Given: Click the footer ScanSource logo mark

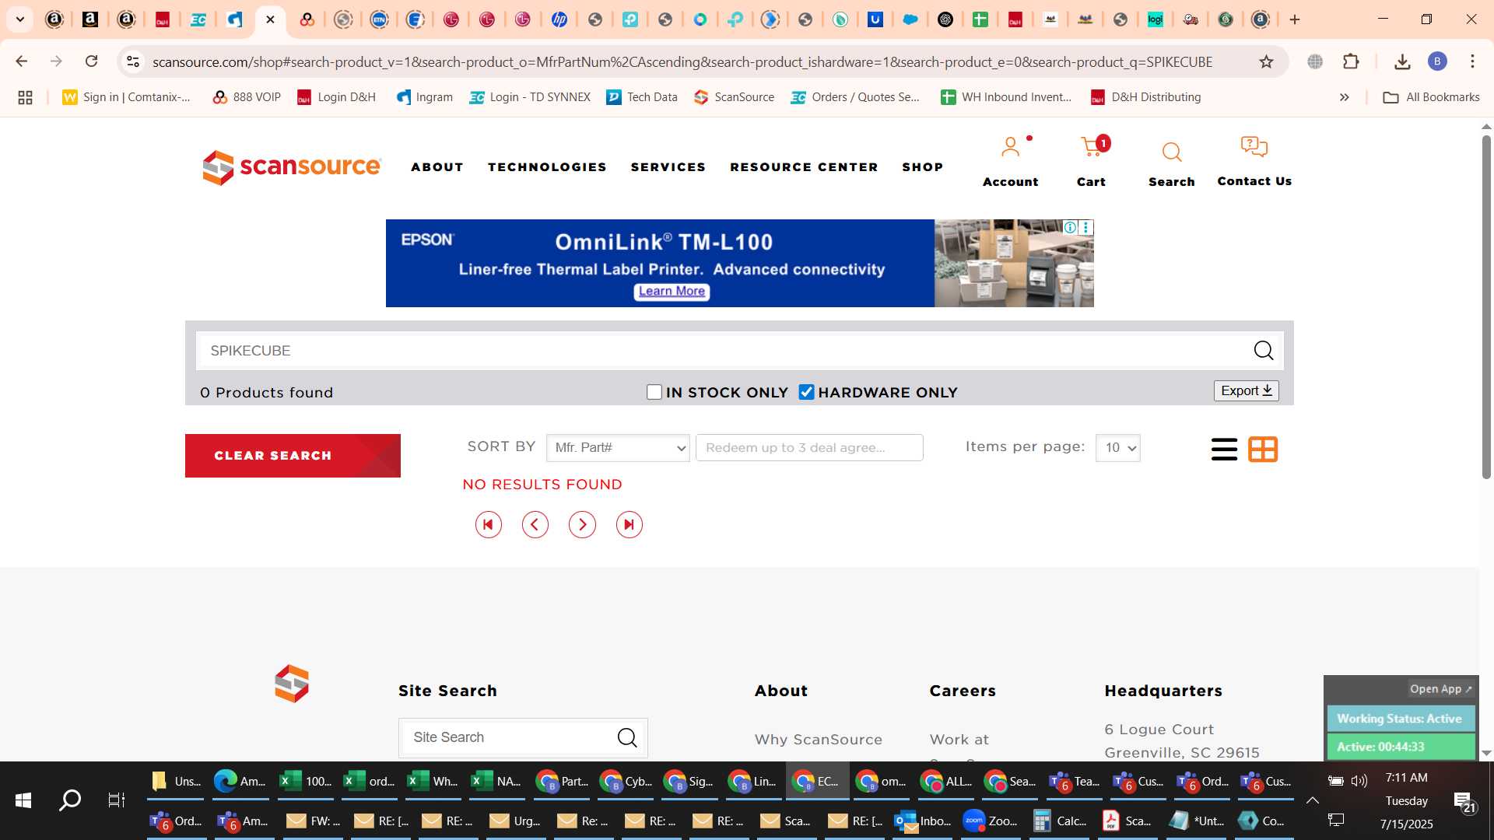Looking at the screenshot, I should coord(292,684).
